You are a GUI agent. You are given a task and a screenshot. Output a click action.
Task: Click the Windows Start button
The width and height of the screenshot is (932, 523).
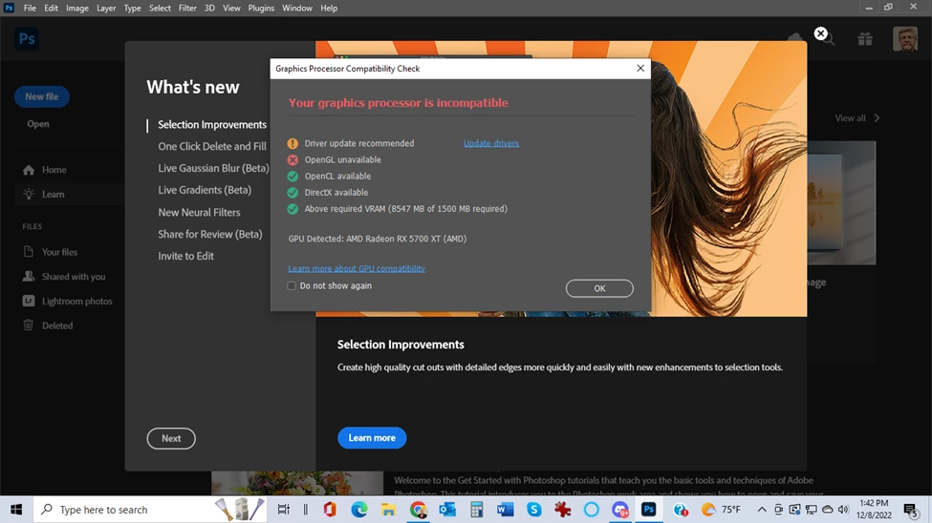tap(16, 510)
